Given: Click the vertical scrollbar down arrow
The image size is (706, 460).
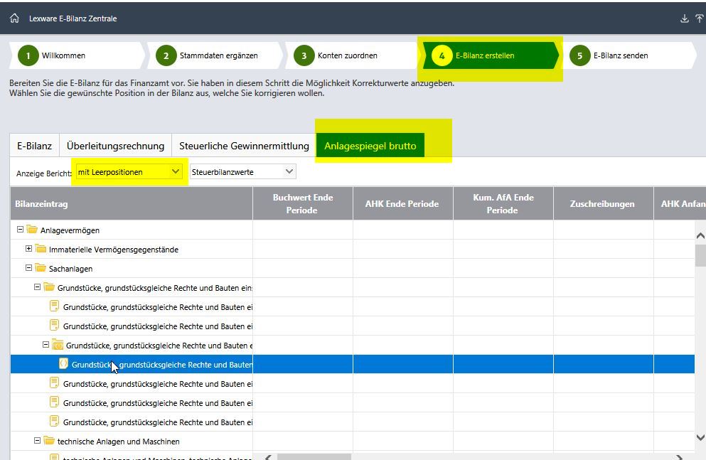Looking at the screenshot, I should pyautogui.click(x=700, y=437).
